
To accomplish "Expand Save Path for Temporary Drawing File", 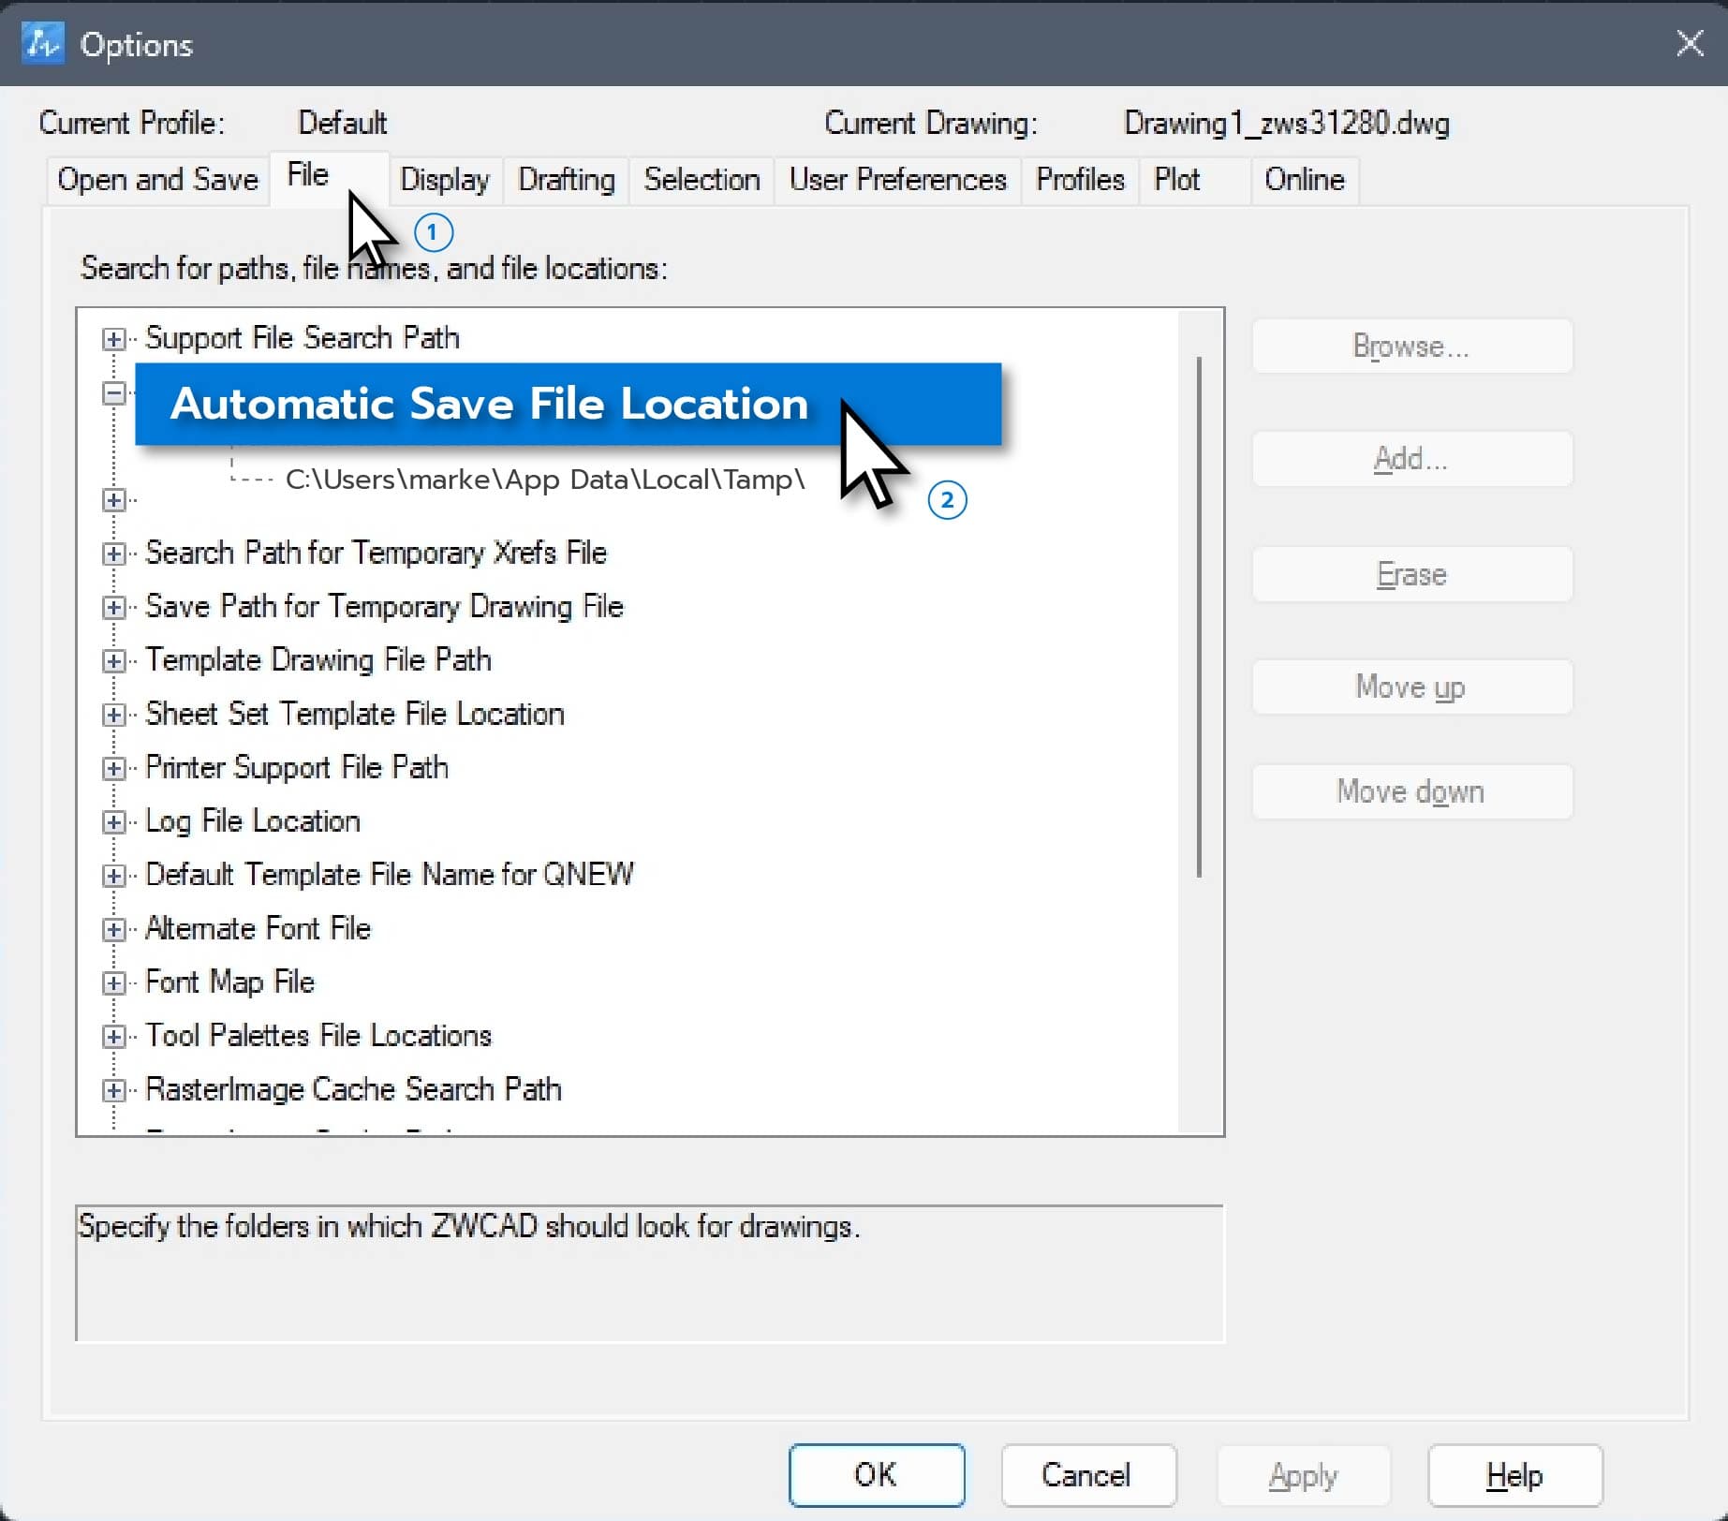I will click(x=113, y=607).
